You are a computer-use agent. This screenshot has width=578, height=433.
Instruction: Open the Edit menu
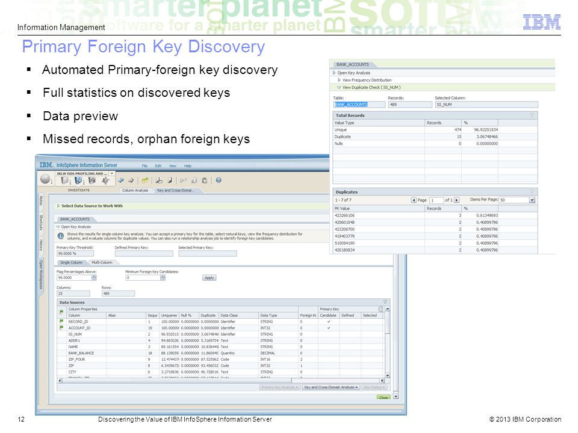158,166
